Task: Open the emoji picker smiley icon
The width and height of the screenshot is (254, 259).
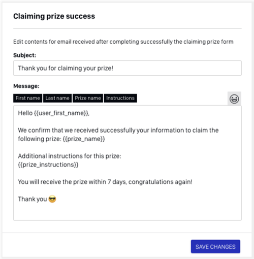Action: (234, 99)
